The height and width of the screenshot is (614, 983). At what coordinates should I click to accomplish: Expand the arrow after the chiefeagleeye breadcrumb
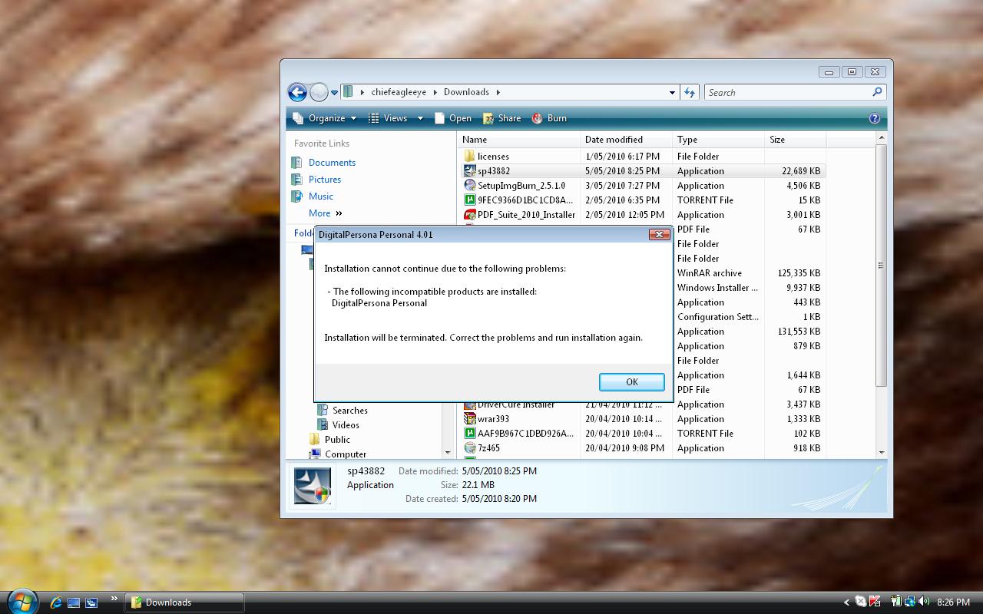click(435, 92)
